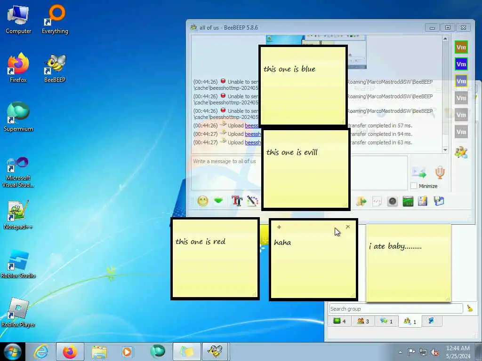Clear group search with the broom icon
Viewport: 482px width, 361px height.
[x=470, y=308]
